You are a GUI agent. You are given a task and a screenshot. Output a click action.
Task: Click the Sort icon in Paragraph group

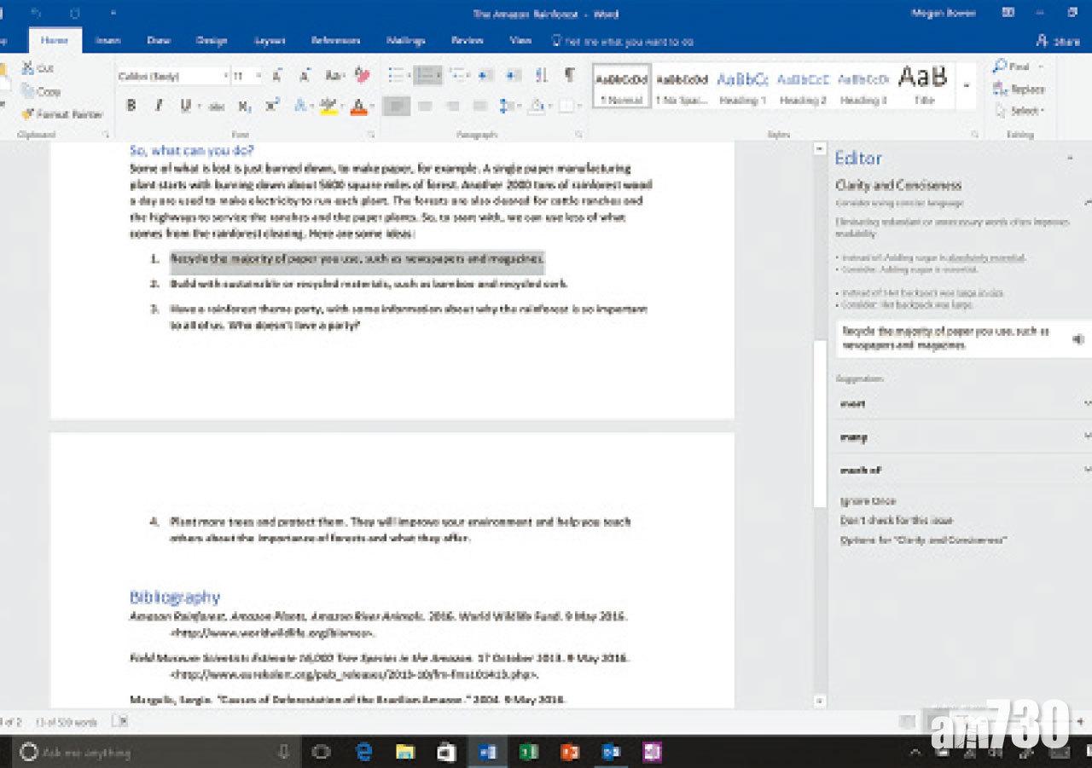(x=541, y=76)
